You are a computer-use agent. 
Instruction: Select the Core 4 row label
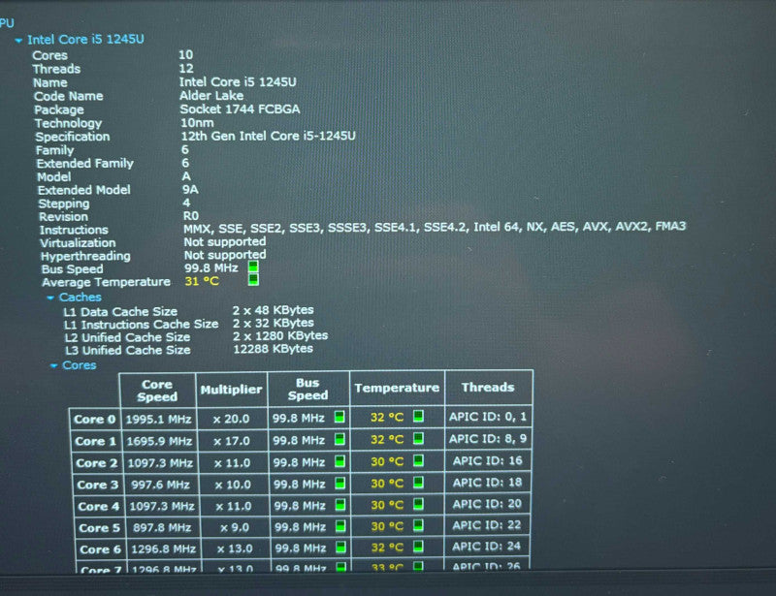coord(99,507)
